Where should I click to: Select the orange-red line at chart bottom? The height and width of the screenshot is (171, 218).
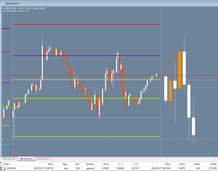(x=87, y=156)
